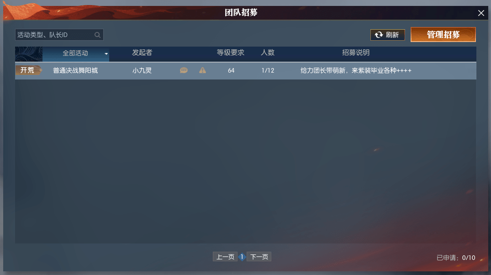491x275 pixels.
Task: Close the 团队招募 window
Action: point(481,13)
